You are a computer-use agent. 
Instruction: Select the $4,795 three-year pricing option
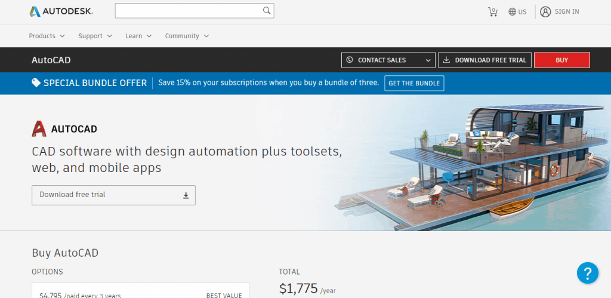140,294
